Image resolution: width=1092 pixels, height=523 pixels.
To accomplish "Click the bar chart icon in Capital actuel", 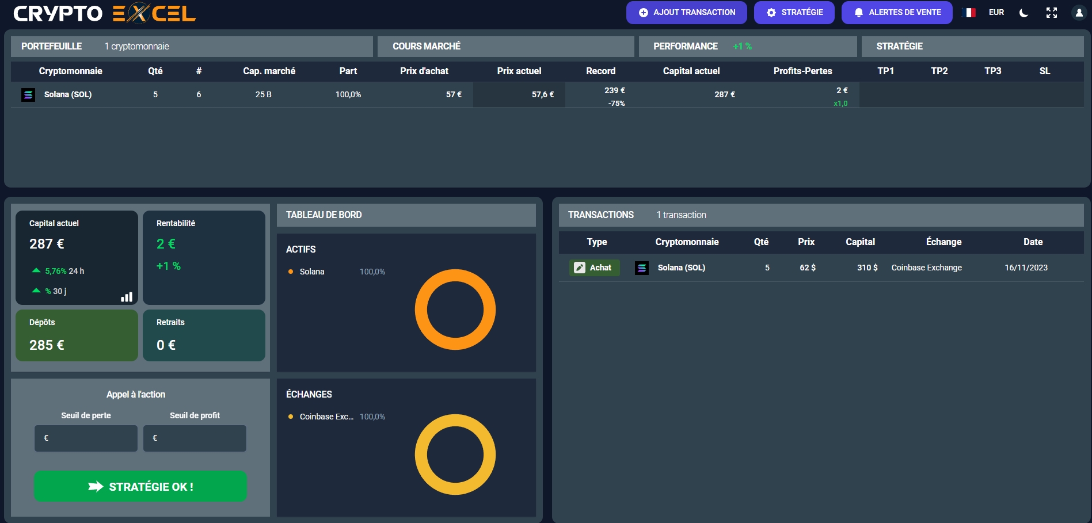I will [x=127, y=297].
